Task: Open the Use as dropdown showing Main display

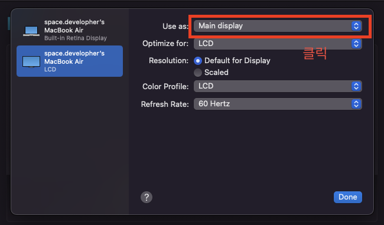Action: click(278, 26)
